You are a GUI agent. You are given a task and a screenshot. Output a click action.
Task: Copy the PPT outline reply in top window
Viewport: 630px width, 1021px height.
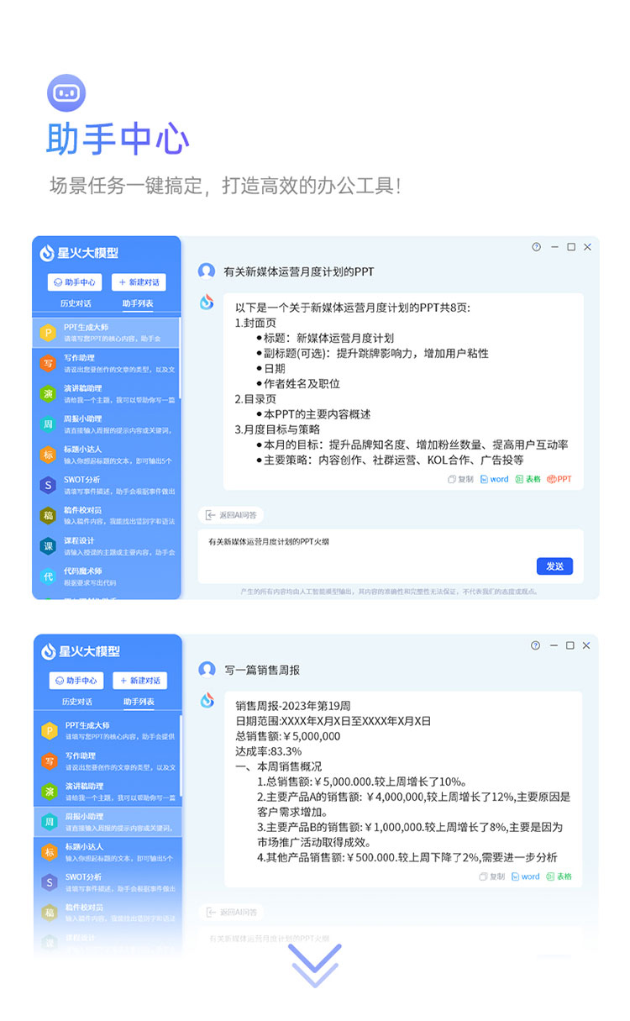tap(460, 479)
